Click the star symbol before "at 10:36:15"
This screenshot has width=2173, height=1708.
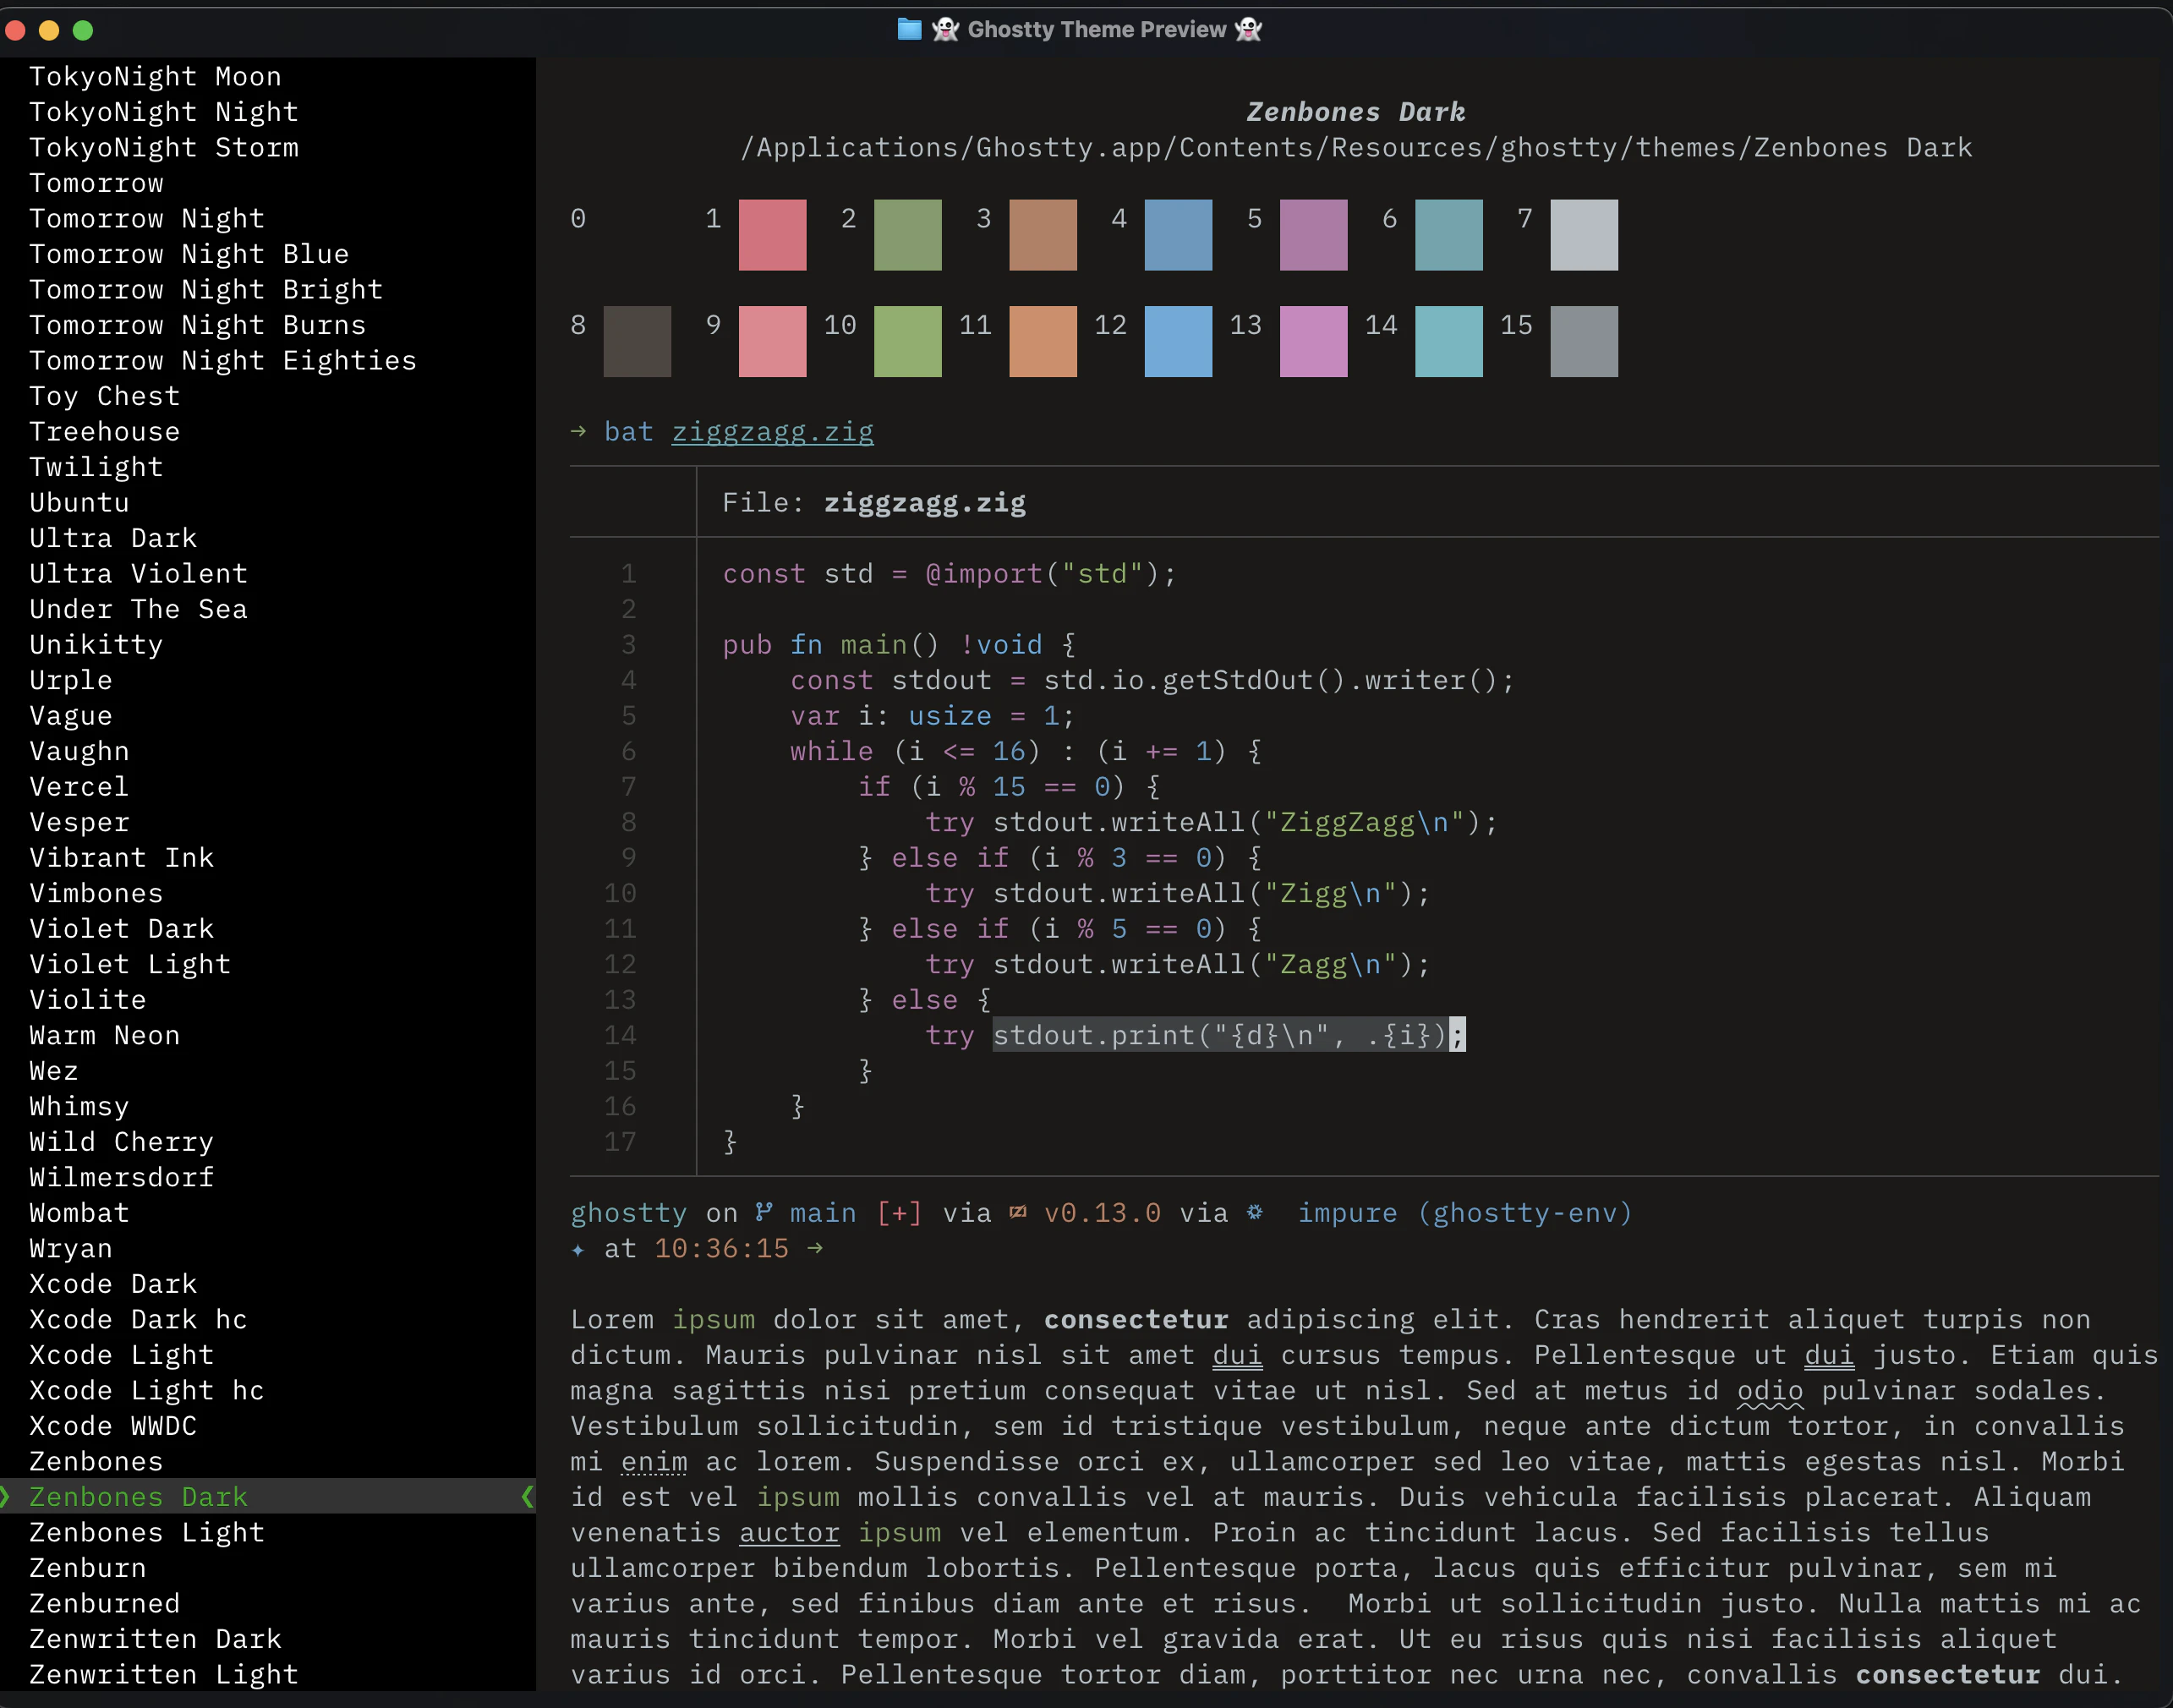point(578,1249)
